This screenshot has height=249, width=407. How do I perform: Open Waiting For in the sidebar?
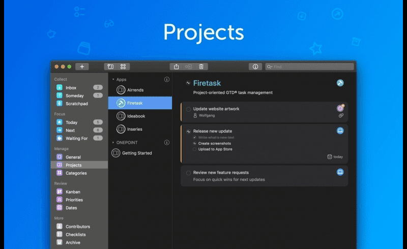pyautogui.click(x=79, y=139)
